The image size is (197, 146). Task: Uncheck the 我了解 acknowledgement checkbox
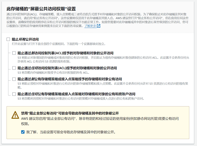23,132
